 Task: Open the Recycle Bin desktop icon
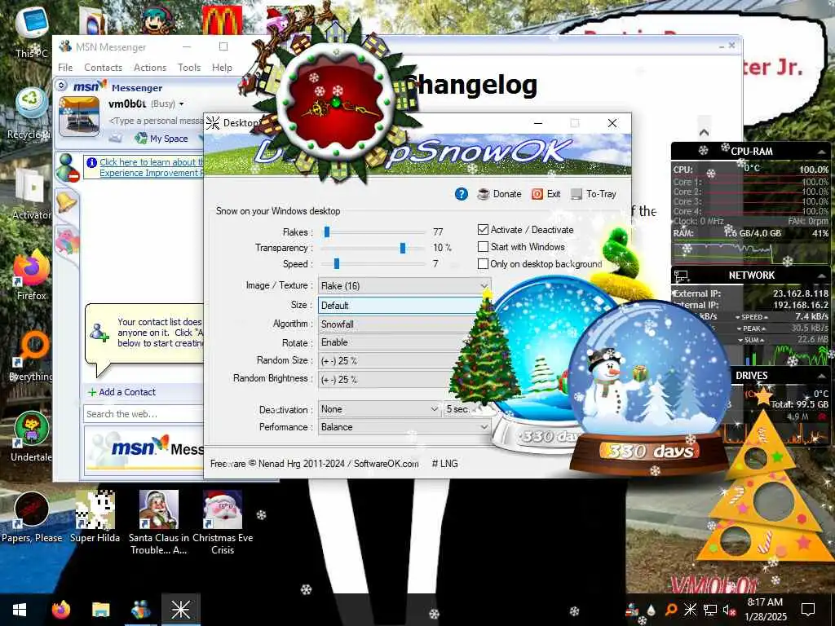click(32, 112)
